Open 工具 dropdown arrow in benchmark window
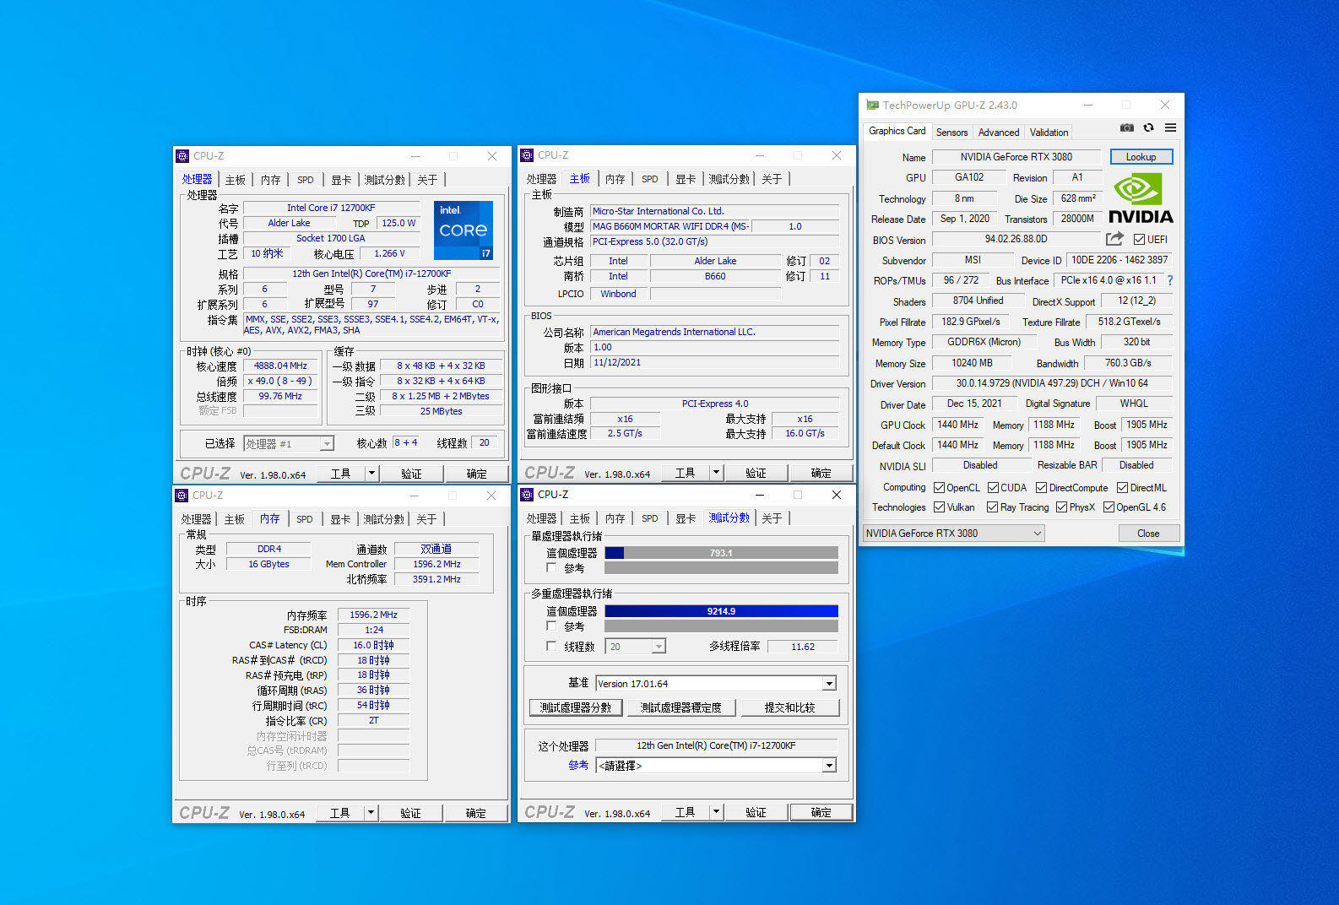This screenshot has width=1339, height=905. click(x=716, y=812)
